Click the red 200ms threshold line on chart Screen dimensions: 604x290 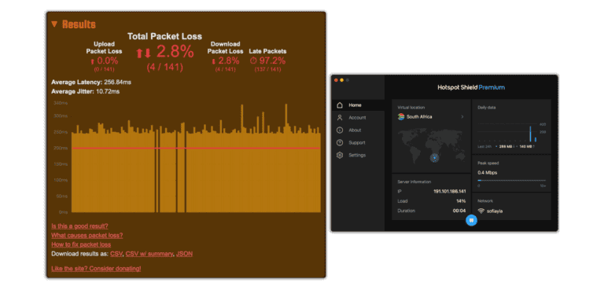pos(196,149)
